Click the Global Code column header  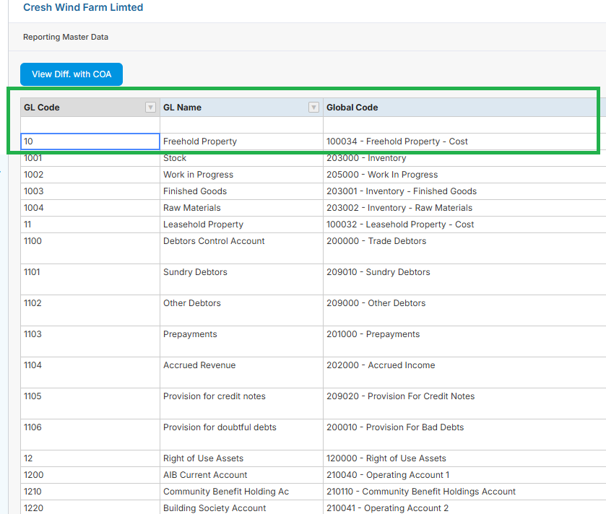coord(464,108)
